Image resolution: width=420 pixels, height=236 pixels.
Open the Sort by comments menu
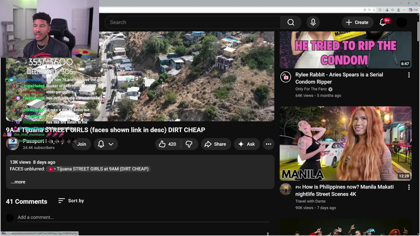[x=71, y=201]
